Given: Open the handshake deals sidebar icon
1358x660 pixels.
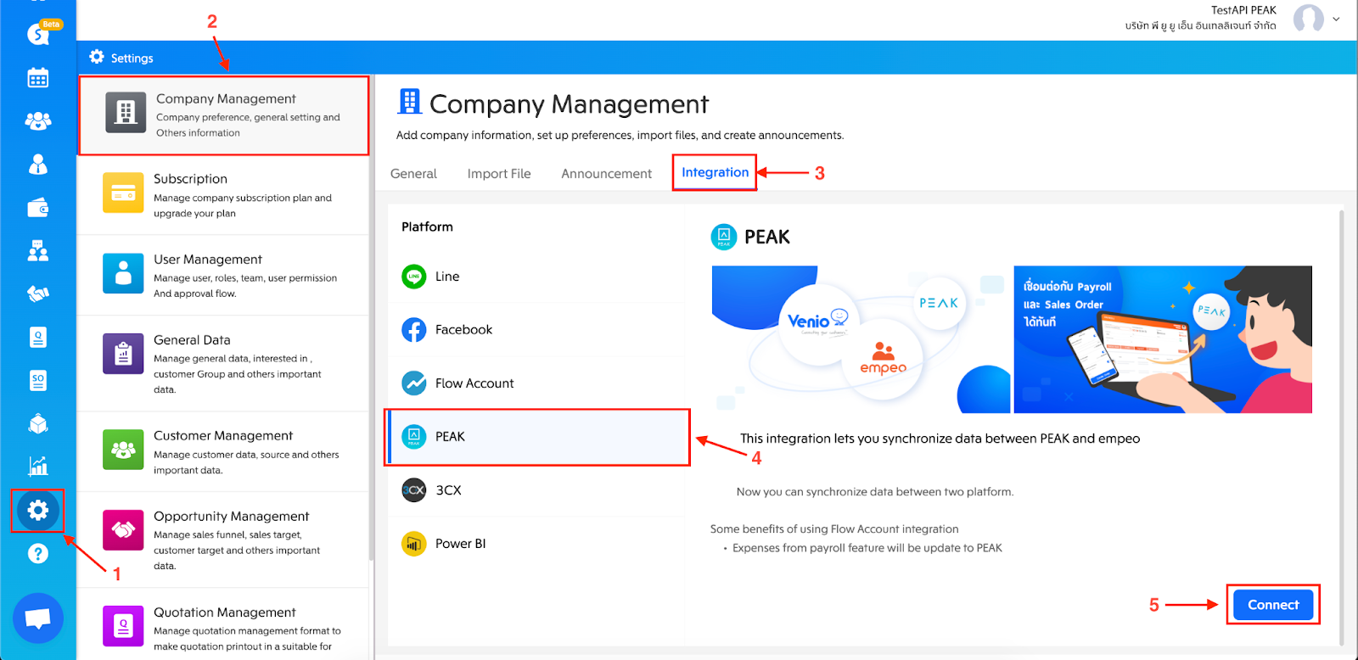Looking at the screenshot, I should coord(38,294).
